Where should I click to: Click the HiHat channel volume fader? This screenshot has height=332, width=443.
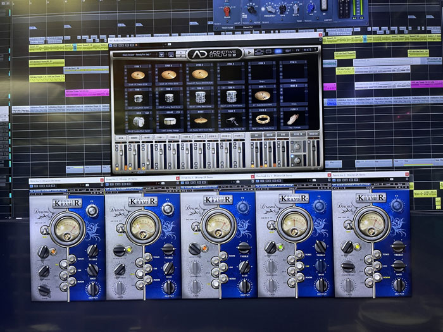[x=147, y=162]
